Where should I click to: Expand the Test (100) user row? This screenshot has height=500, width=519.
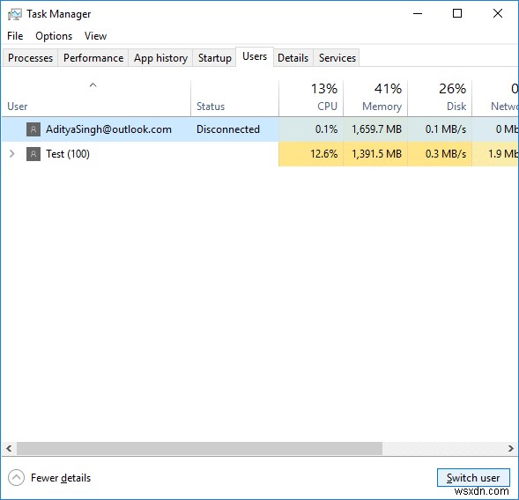click(12, 154)
